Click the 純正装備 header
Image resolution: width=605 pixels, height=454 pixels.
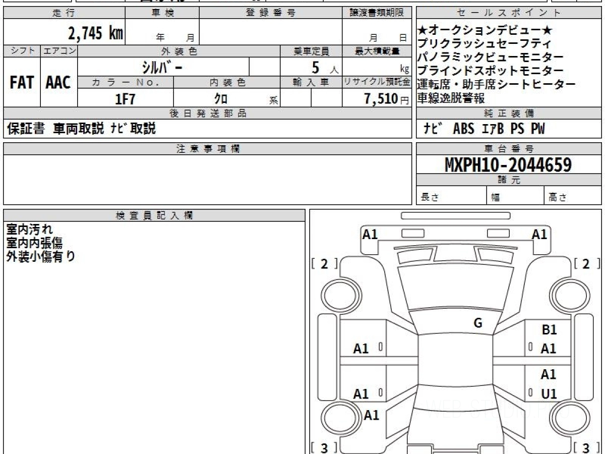pos(509,113)
